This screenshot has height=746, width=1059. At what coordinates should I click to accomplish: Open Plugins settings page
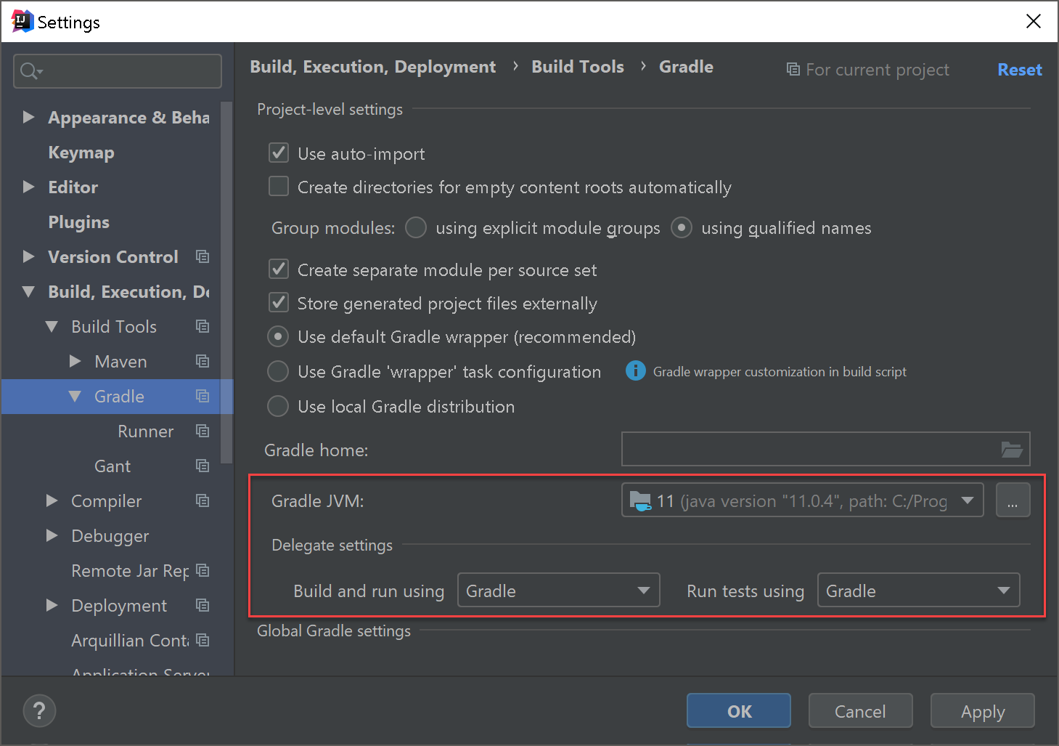(x=78, y=222)
